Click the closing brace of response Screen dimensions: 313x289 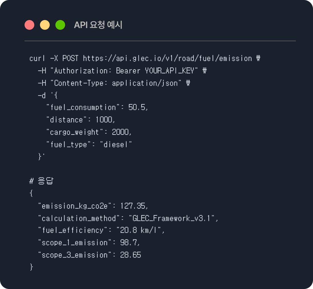(x=31, y=267)
